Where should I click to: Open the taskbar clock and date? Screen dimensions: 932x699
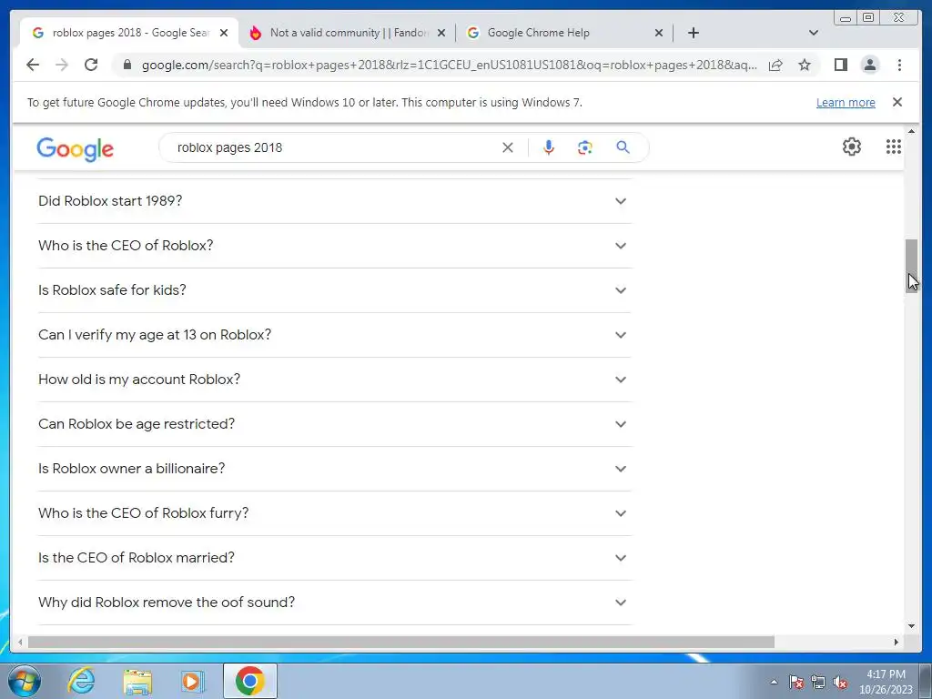coord(886,682)
